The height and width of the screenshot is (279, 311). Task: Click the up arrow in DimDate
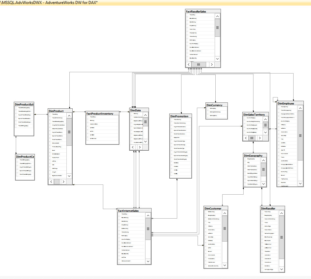[146, 115]
